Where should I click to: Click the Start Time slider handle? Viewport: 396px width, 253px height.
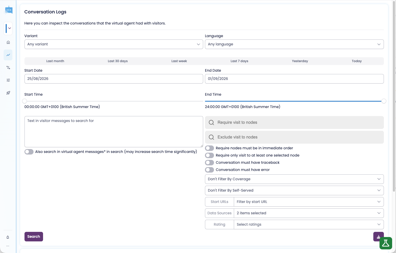(24, 101)
